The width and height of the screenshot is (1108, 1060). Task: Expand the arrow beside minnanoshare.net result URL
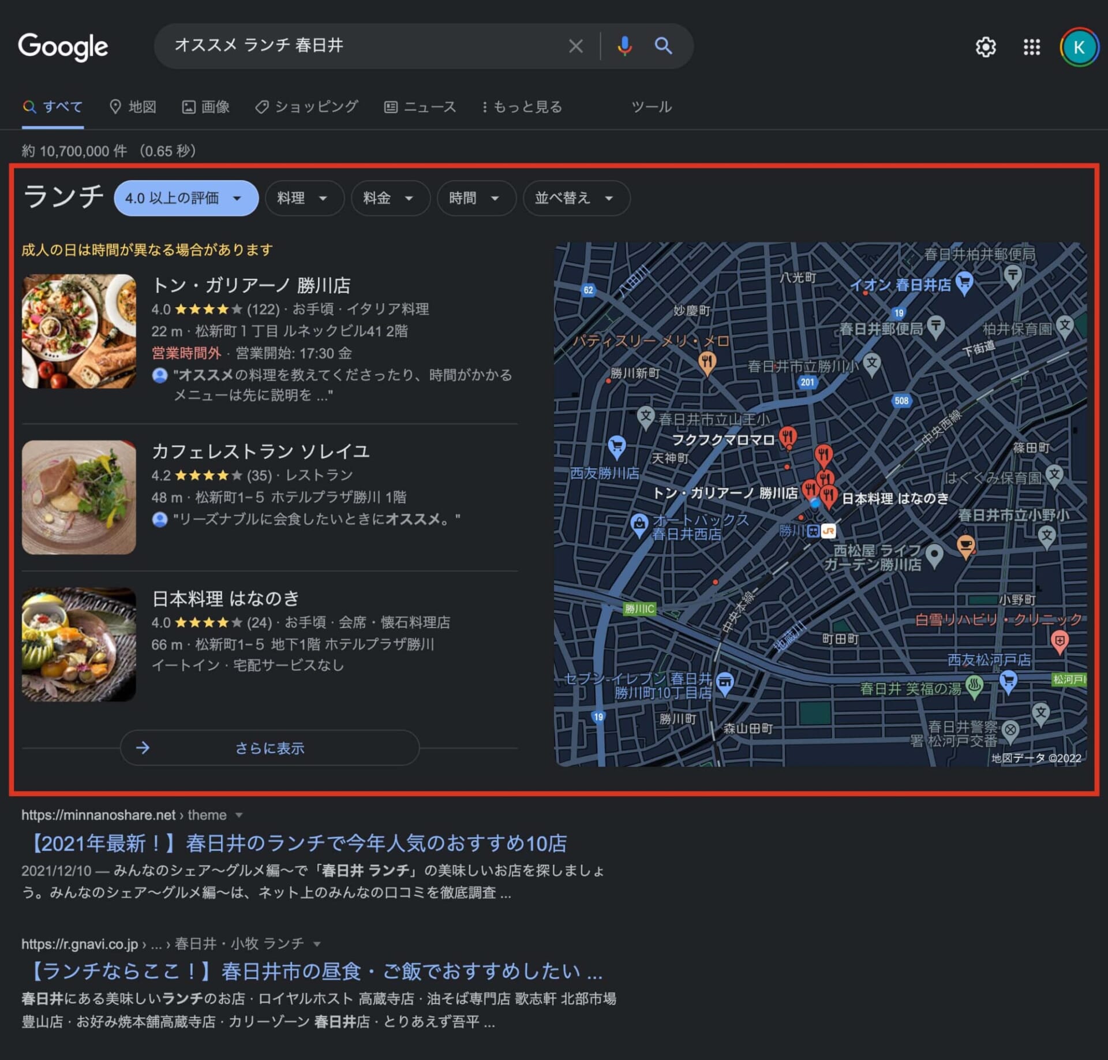[x=239, y=815]
